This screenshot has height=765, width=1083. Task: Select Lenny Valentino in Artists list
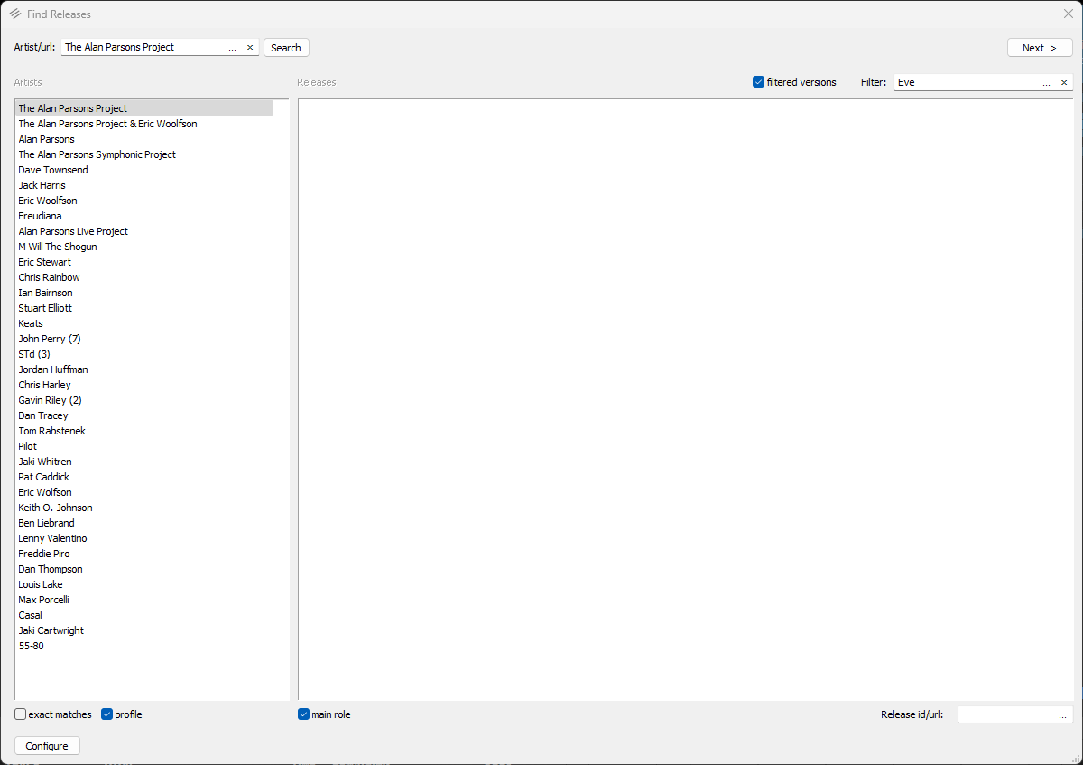pos(144,538)
